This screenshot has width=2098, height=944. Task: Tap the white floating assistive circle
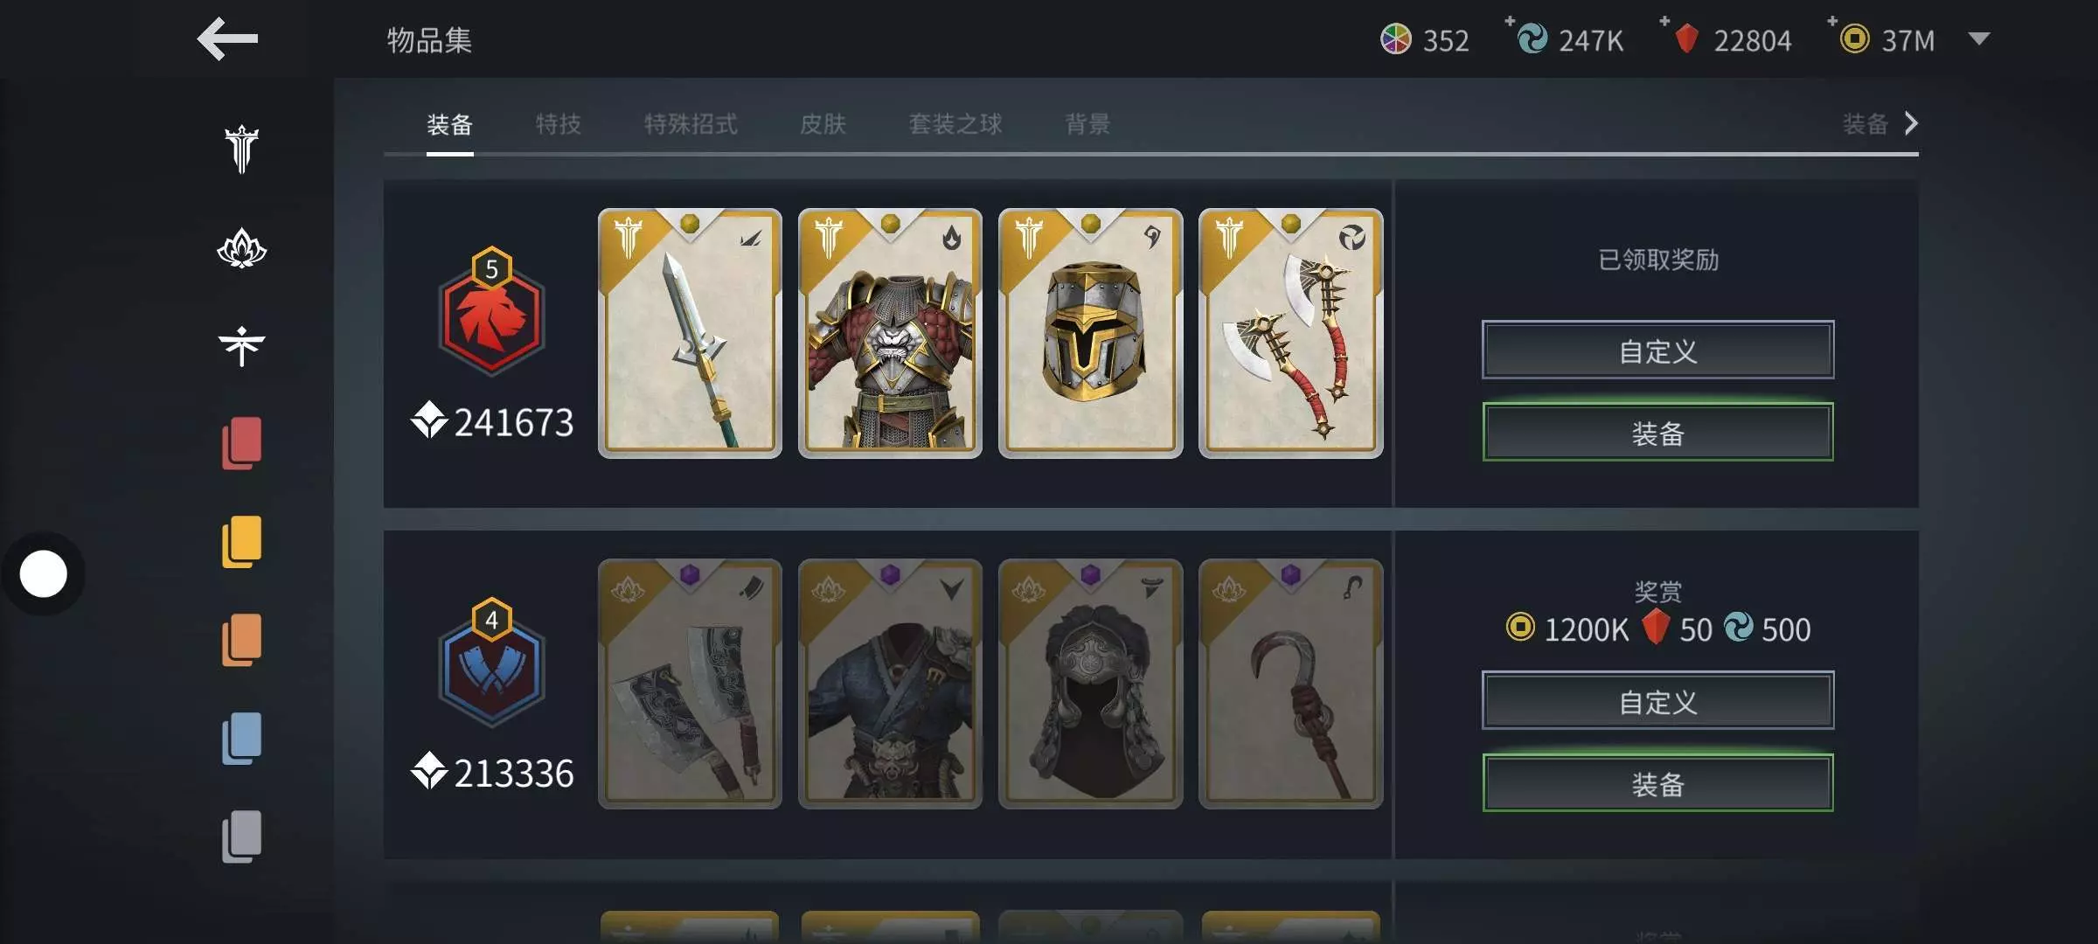pyautogui.click(x=43, y=574)
